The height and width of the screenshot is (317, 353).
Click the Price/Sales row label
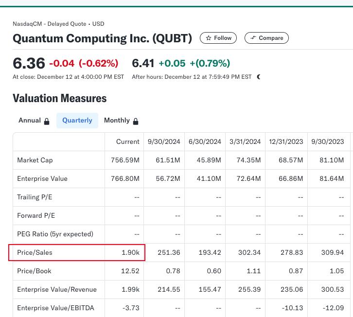point(35,252)
